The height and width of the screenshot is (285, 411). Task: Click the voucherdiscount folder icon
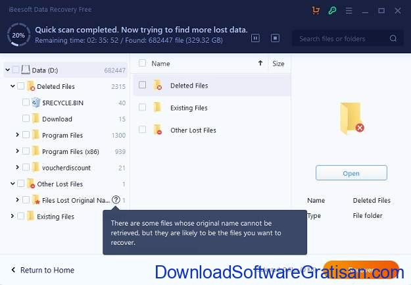36,167
